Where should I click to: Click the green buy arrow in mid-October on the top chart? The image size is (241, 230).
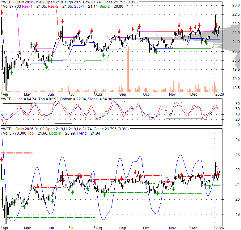click(156, 52)
